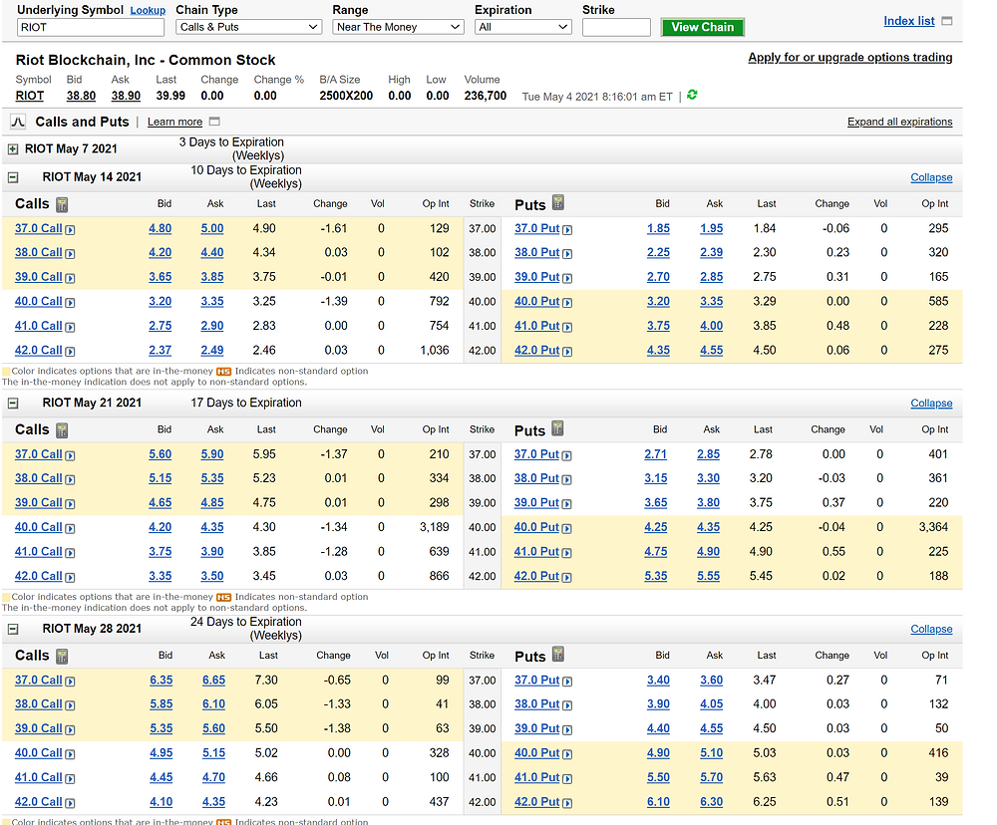Viewport: 997px width, 825px height.
Task: Open the Puts calculator icon for May 14
Action: tap(557, 202)
